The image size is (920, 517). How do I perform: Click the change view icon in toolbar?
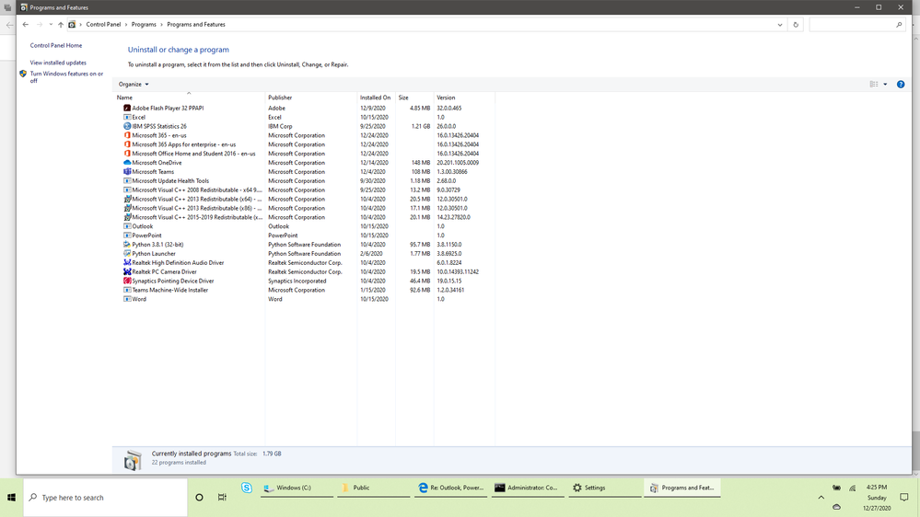[874, 85]
